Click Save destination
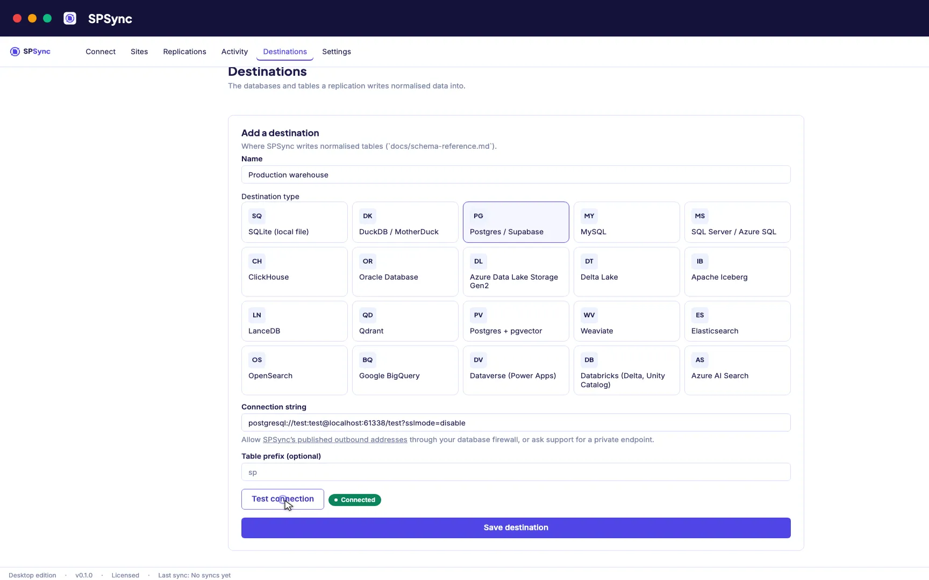Screen dimensions: 929x580 tap(516, 528)
